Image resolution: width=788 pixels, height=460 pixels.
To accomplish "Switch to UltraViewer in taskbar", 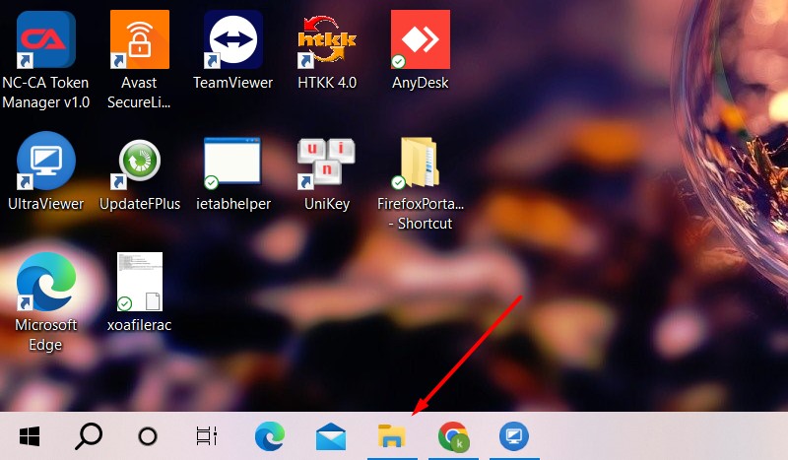I will (x=514, y=436).
